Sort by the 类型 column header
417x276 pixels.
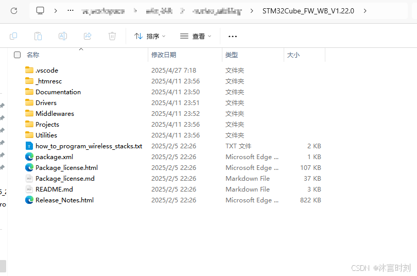tap(232, 55)
